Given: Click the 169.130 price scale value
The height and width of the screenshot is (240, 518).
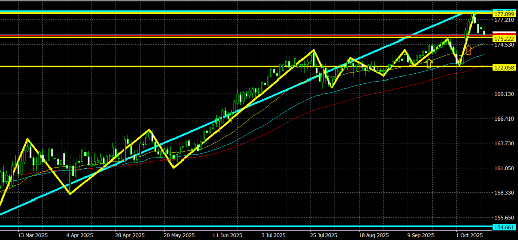Looking at the screenshot, I should coord(503,94).
